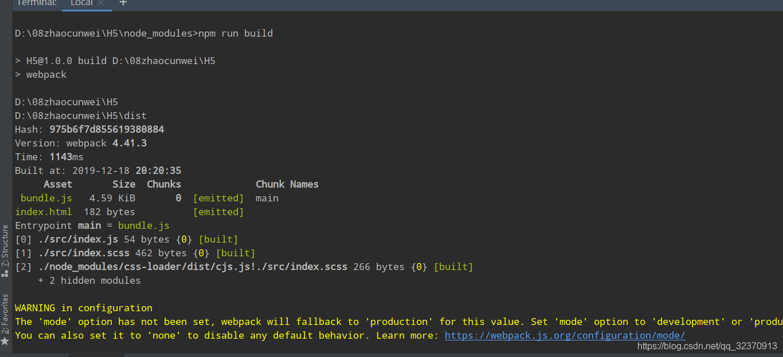Click the 'Time: 1143ms' line

click(x=49, y=157)
